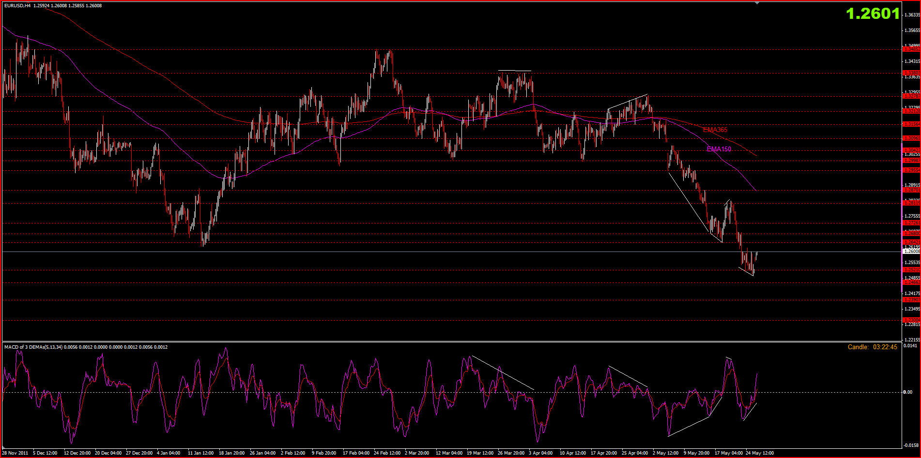This screenshot has height=458, width=921.
Task: Click the 1.27261 red price level label
Action: (x=912, y=223)
